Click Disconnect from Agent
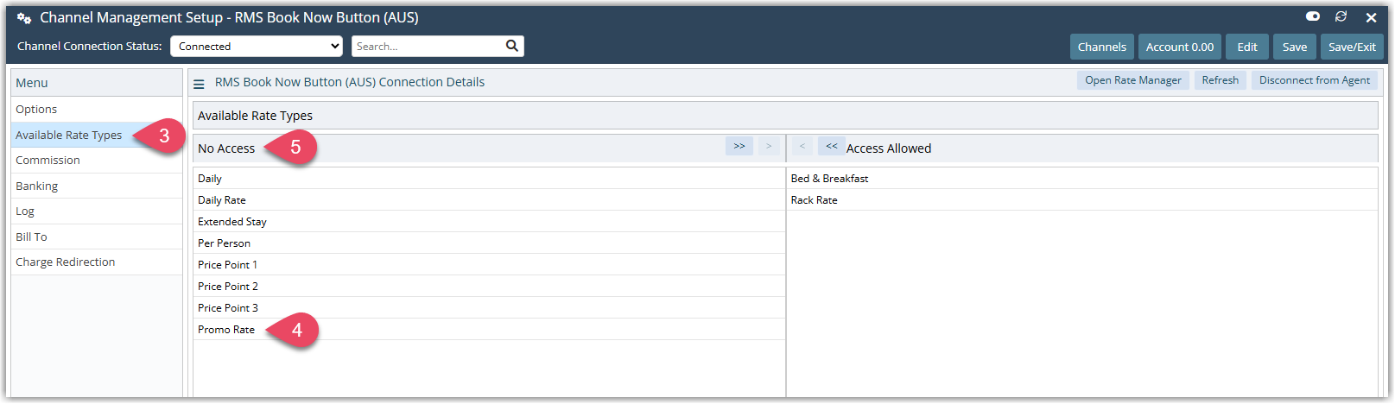Screen dimensions: 1395x404 [x=1314, y=80]
